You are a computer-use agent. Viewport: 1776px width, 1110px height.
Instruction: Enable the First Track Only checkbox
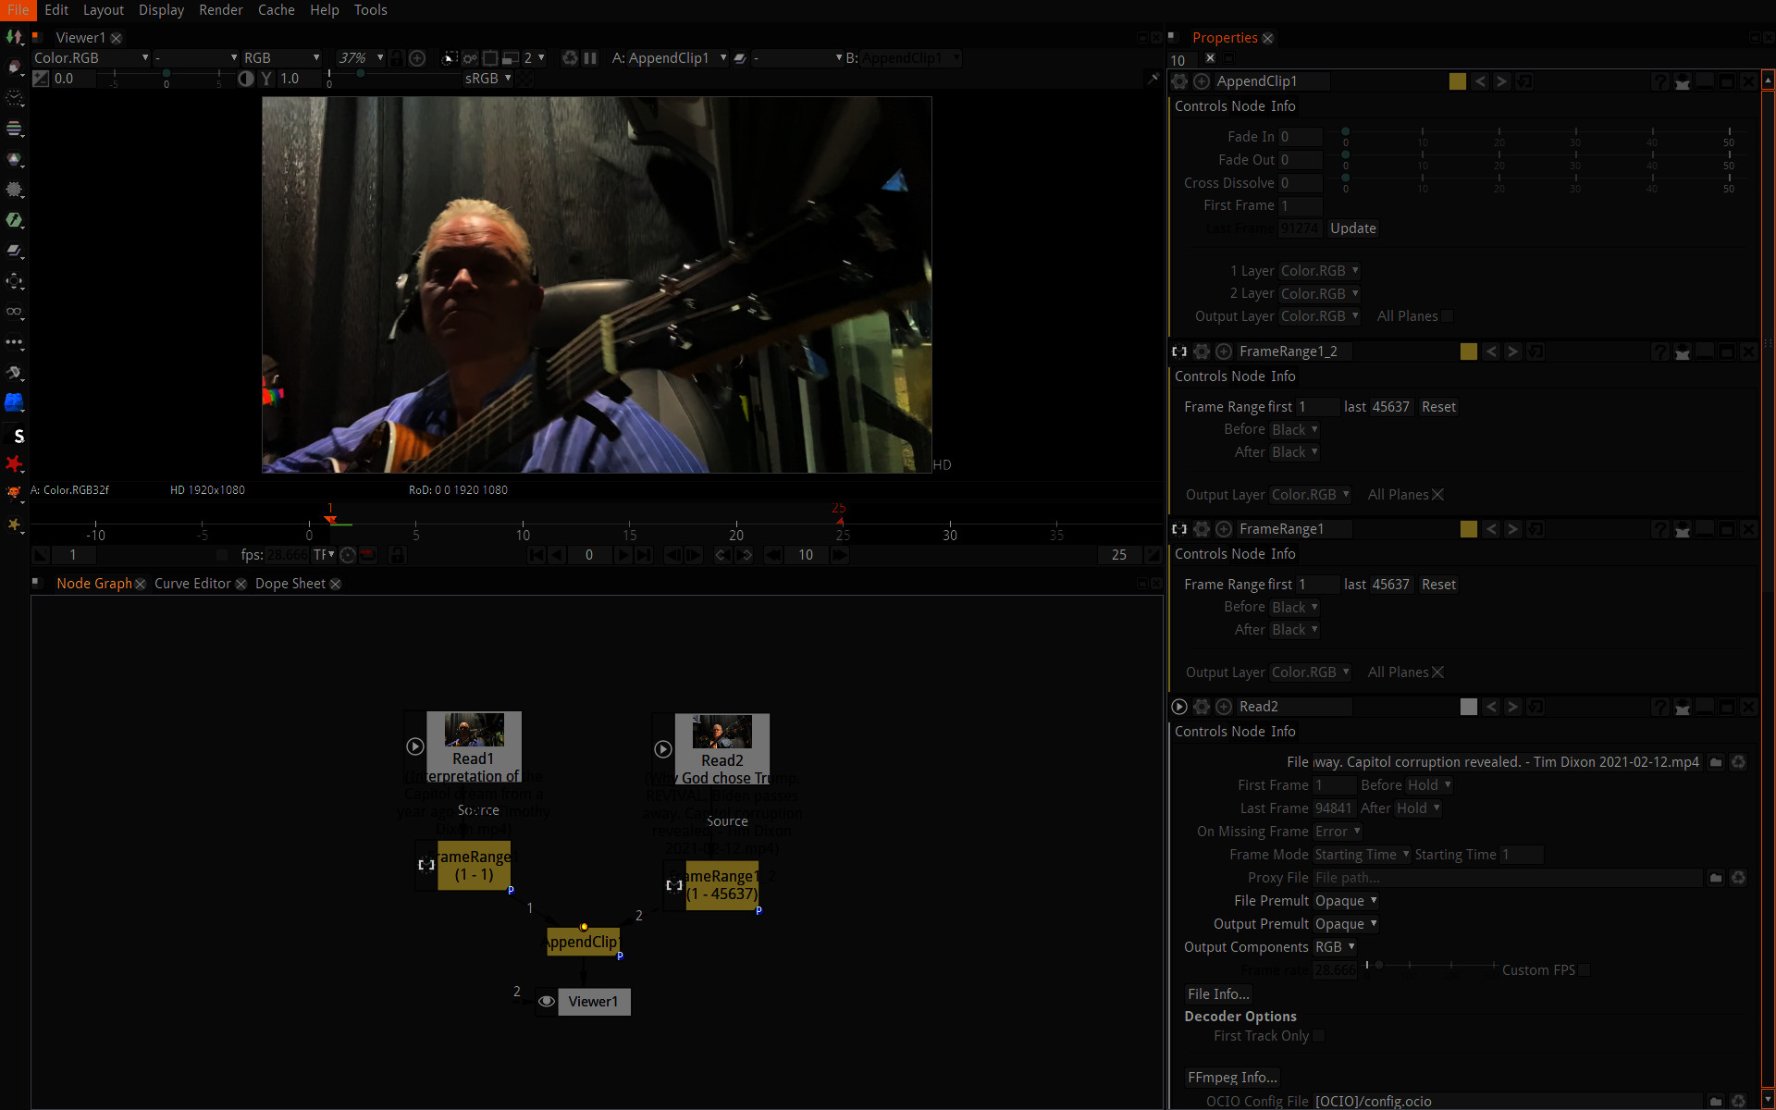pyautogui.click(x=1319, y=1036)
